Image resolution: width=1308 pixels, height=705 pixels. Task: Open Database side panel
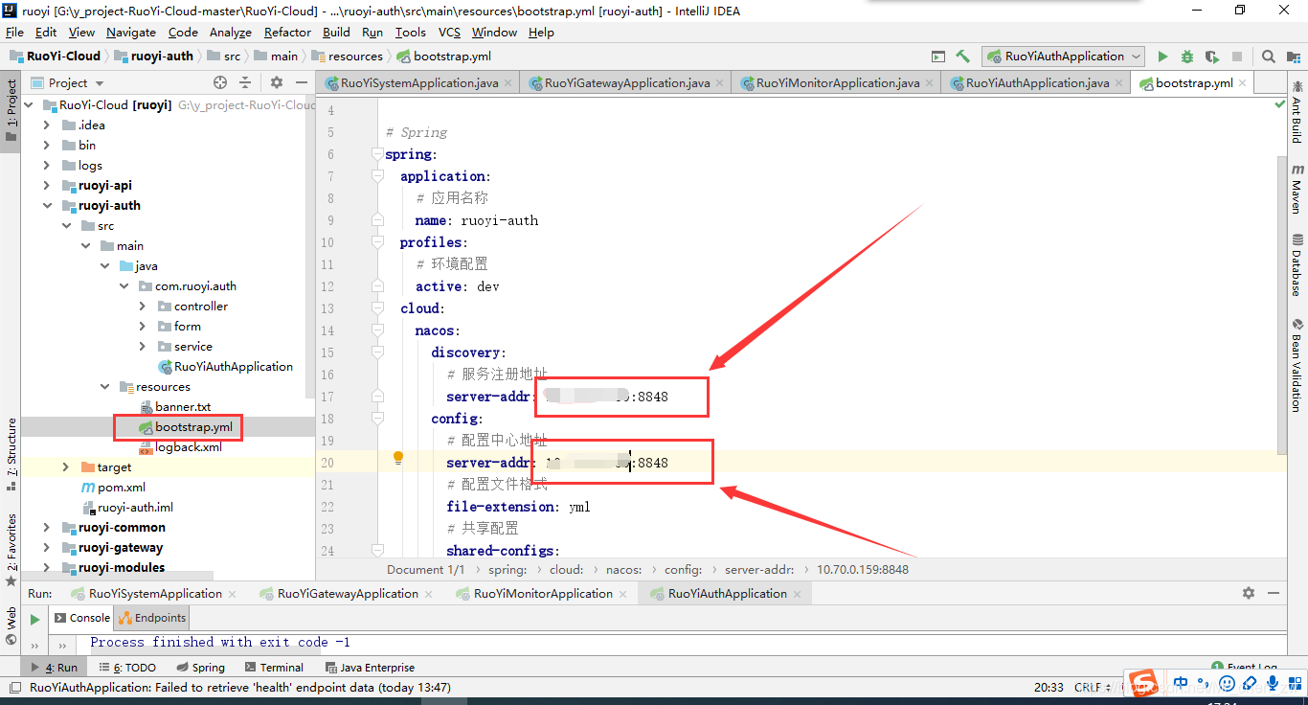(1297, 265)
